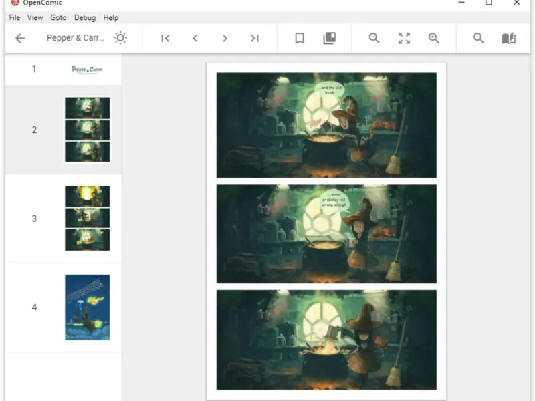Jump to the first page
The width and height of the screenshot is (535, 401).
tap(165, 38)
